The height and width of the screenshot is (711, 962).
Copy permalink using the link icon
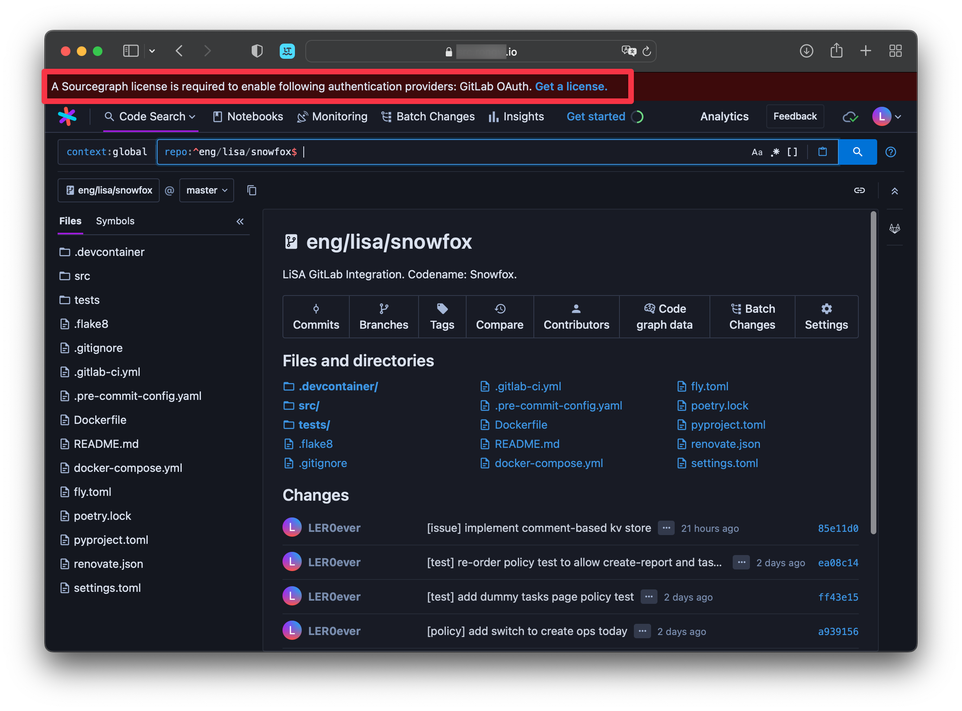(x=859, y=190)
